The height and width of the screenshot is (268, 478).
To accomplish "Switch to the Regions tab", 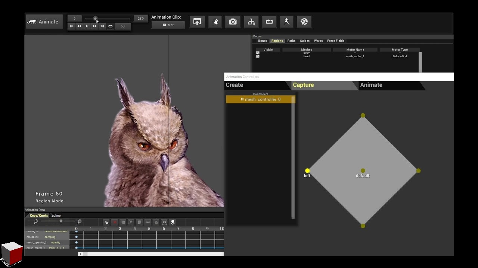I will tap(277, 41).
